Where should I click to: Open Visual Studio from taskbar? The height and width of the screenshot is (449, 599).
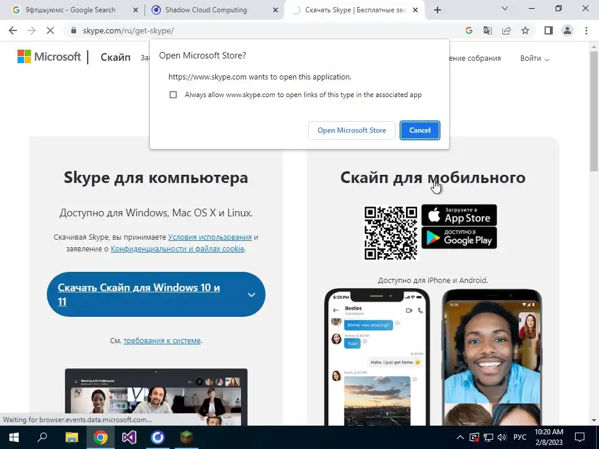point(129,437)
